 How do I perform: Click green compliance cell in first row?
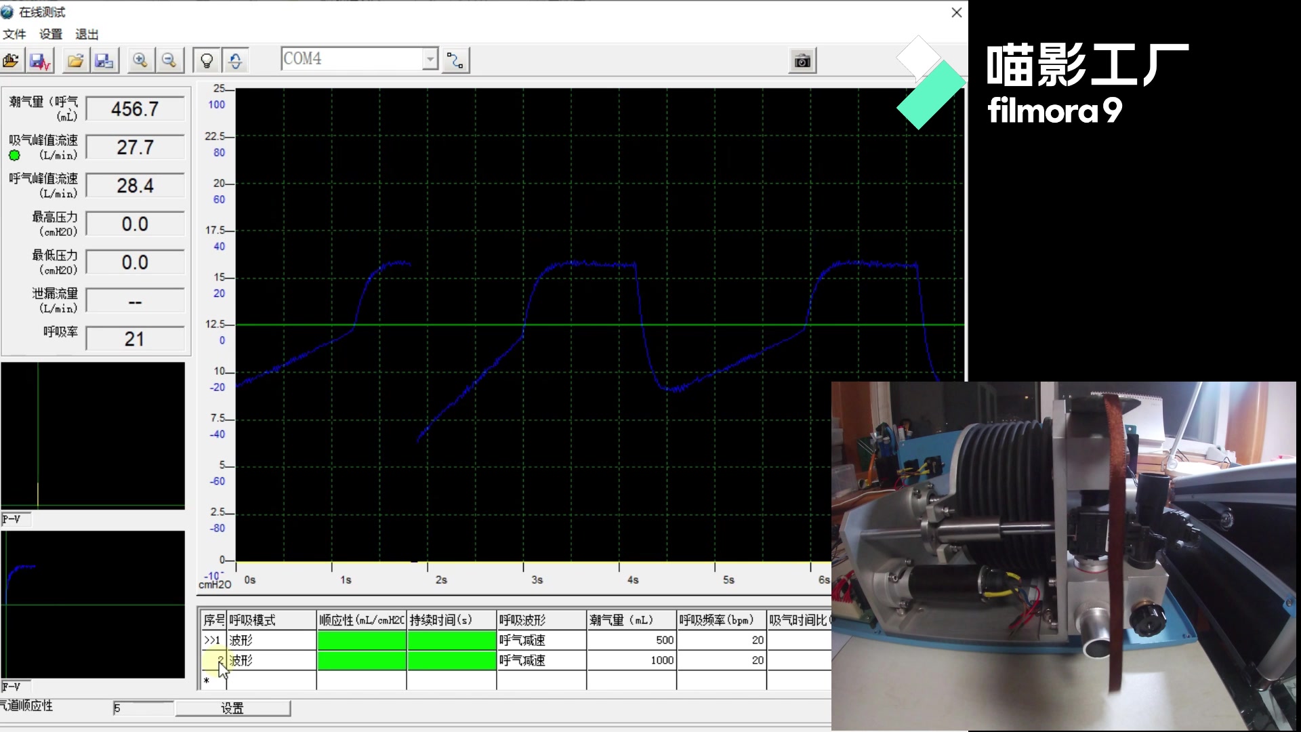click(x=361, y=640)
